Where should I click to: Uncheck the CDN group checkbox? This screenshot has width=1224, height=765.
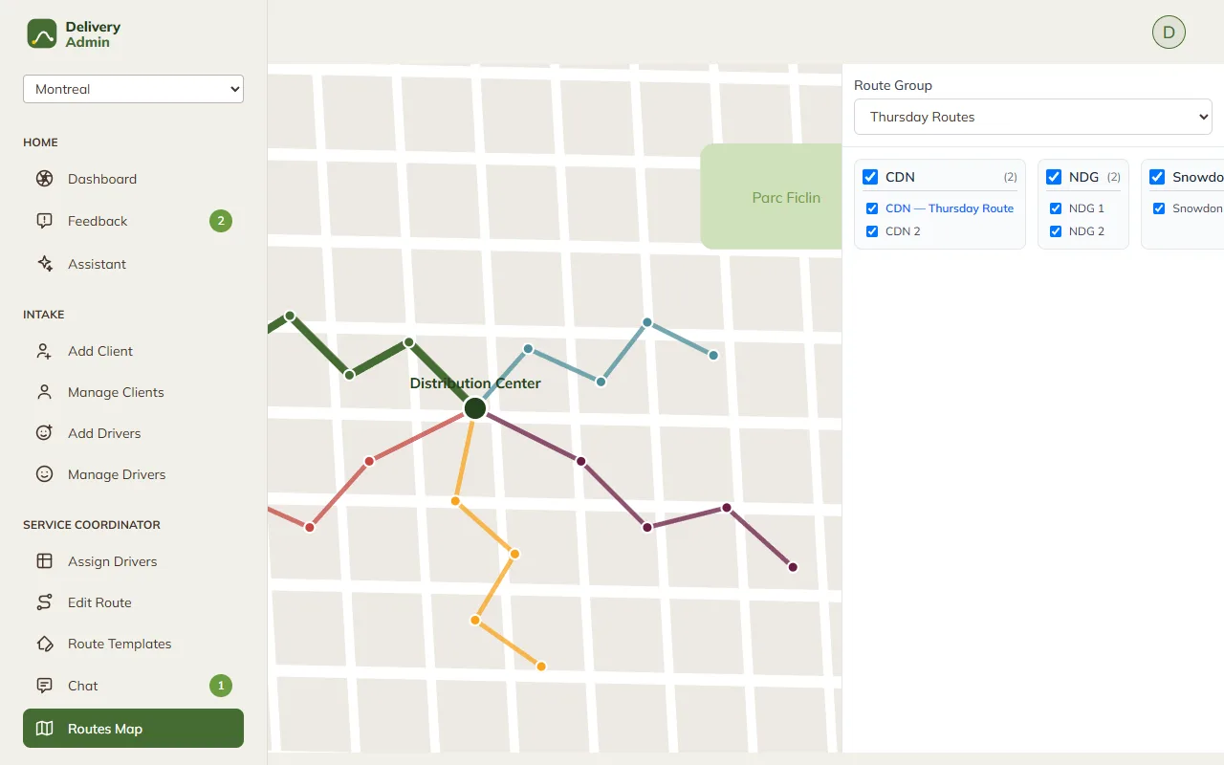(x=870, y=177)
